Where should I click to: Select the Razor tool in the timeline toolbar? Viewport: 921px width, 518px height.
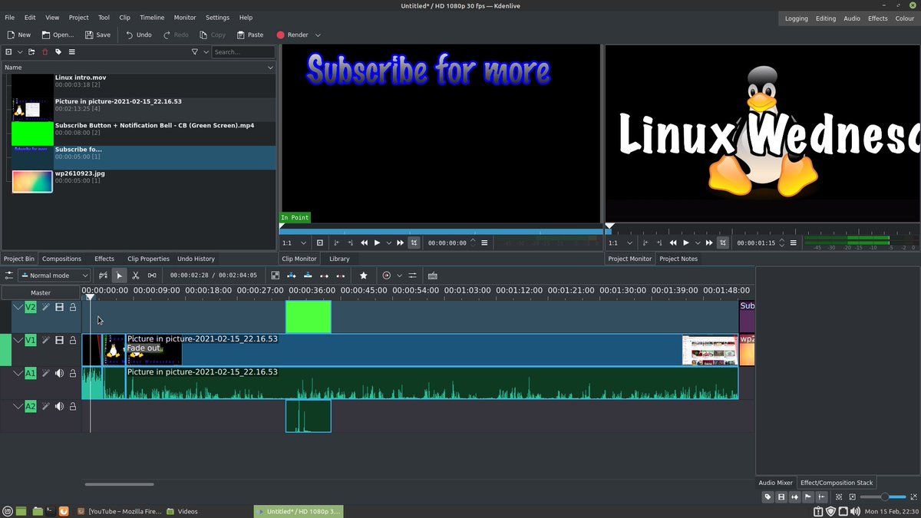pyautogui.click(x=136, y=275)
